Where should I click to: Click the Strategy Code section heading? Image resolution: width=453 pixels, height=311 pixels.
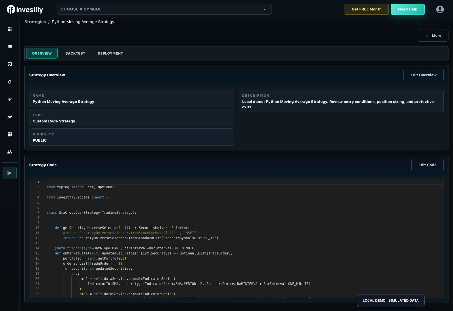[x=43, y=165]
